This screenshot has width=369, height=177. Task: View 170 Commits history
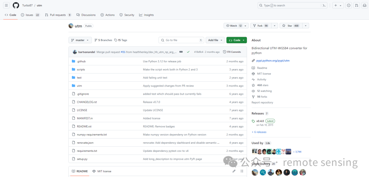click(x=232, y=52)
